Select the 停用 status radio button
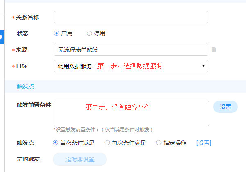This screenshot has height=172, width=246. tap(89, 33)
